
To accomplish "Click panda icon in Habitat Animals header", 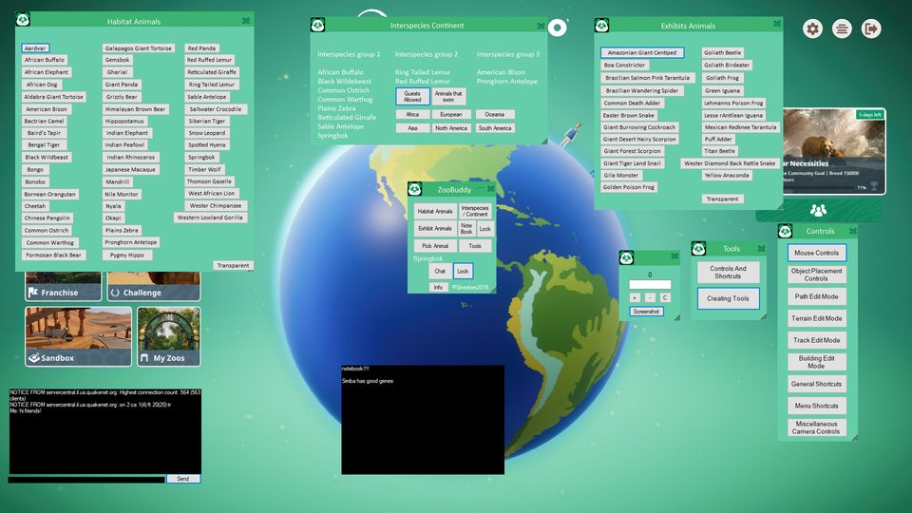I will coord(24,20).
